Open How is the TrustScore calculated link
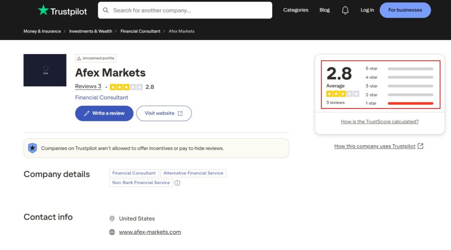Viewport: 451px width, 250px height. [380, 121]
